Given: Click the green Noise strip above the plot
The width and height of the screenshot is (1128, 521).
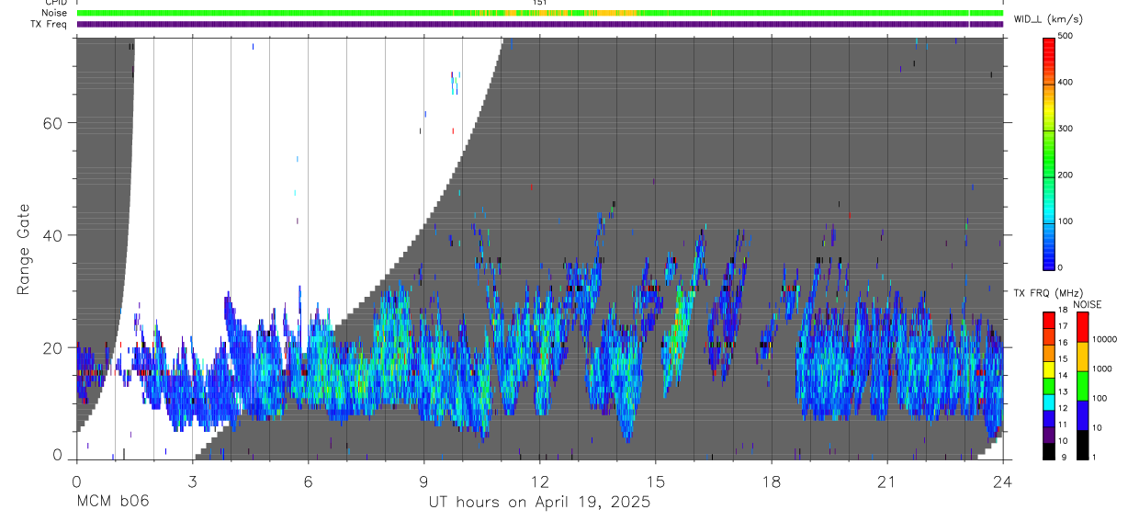Looking at the screenshot, I should [539, 13].
